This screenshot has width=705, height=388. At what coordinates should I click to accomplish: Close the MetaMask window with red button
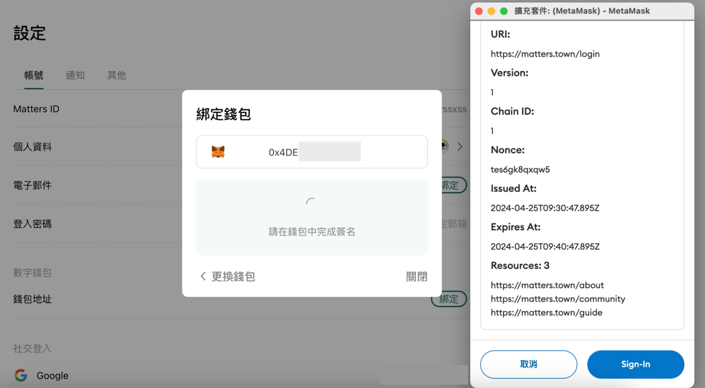coord(479,11)
